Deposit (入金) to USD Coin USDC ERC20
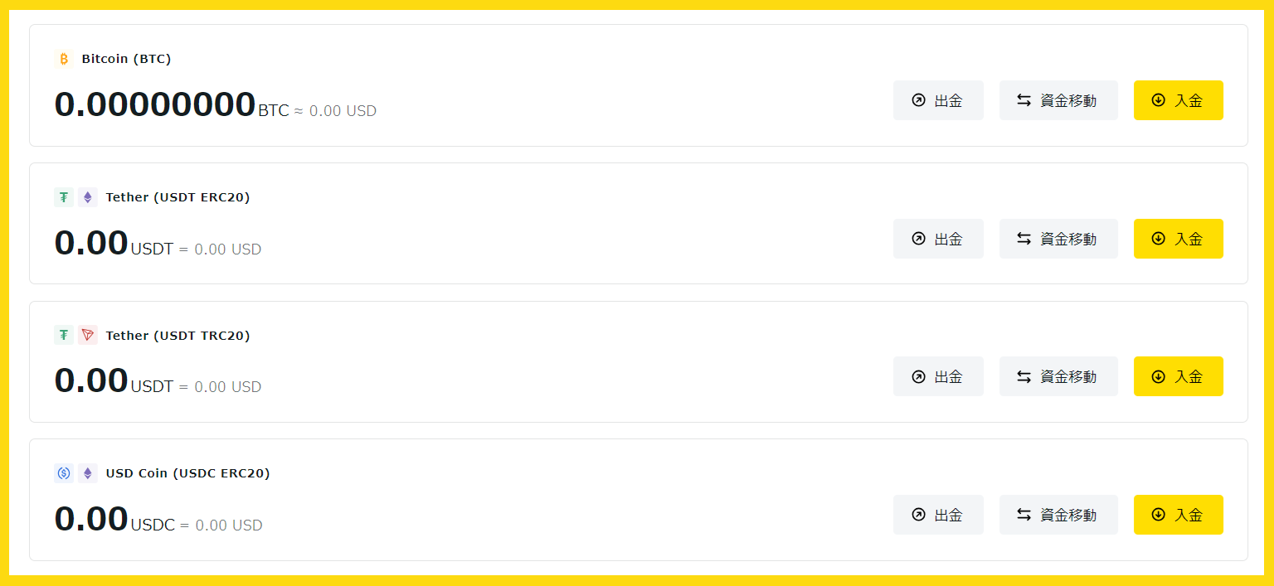 1178,515
